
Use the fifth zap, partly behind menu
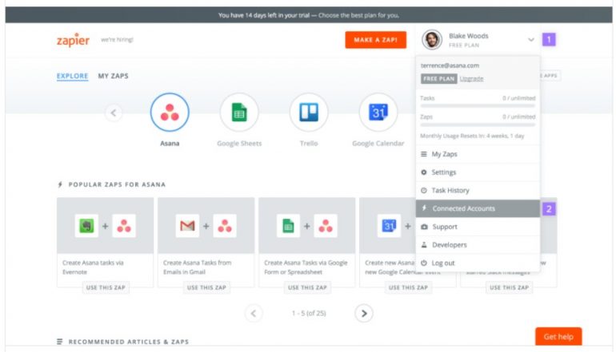coord(509,287)
